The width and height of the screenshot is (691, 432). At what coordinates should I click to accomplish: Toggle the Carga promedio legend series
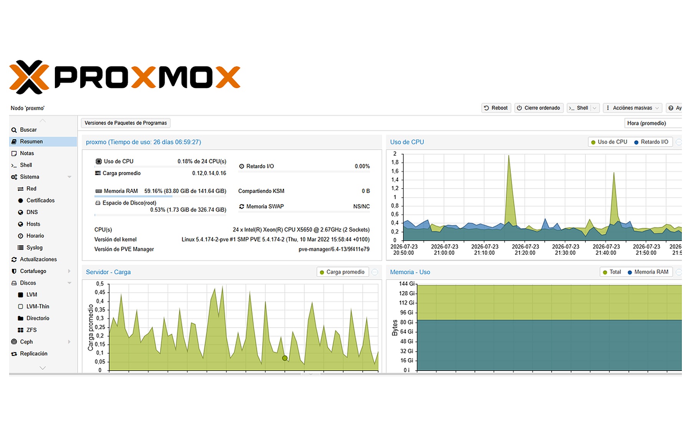pyautogui.click(x=342, y=272)
